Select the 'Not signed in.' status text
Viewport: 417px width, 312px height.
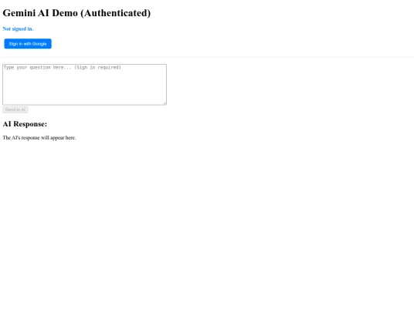pos(18,29)
